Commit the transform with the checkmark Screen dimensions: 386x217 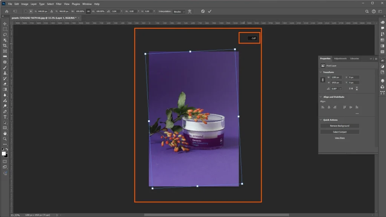point(210,11)
